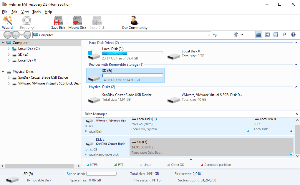
Task: Select Local Disk (C:) drive icon in main pane
Action: coord(93,55)
